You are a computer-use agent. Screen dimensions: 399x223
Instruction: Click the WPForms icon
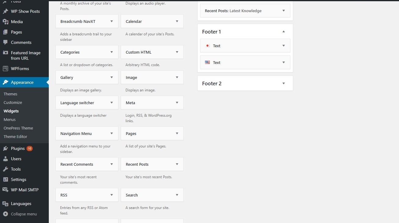[5, 69]
